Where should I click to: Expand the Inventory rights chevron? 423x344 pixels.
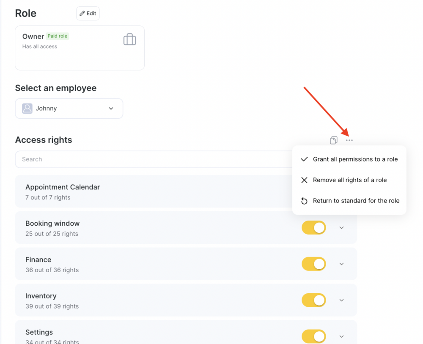(x=341, y=300)
